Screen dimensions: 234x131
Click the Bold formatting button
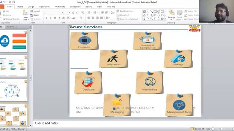[x=46, y=18]
